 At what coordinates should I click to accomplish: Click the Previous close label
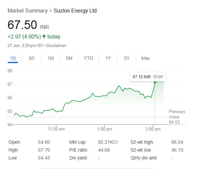(177, 114)
